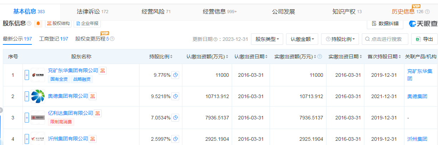Click the 奥德集团 company logo thumbnail
438x145 pixels.
[x=38, y=96]
